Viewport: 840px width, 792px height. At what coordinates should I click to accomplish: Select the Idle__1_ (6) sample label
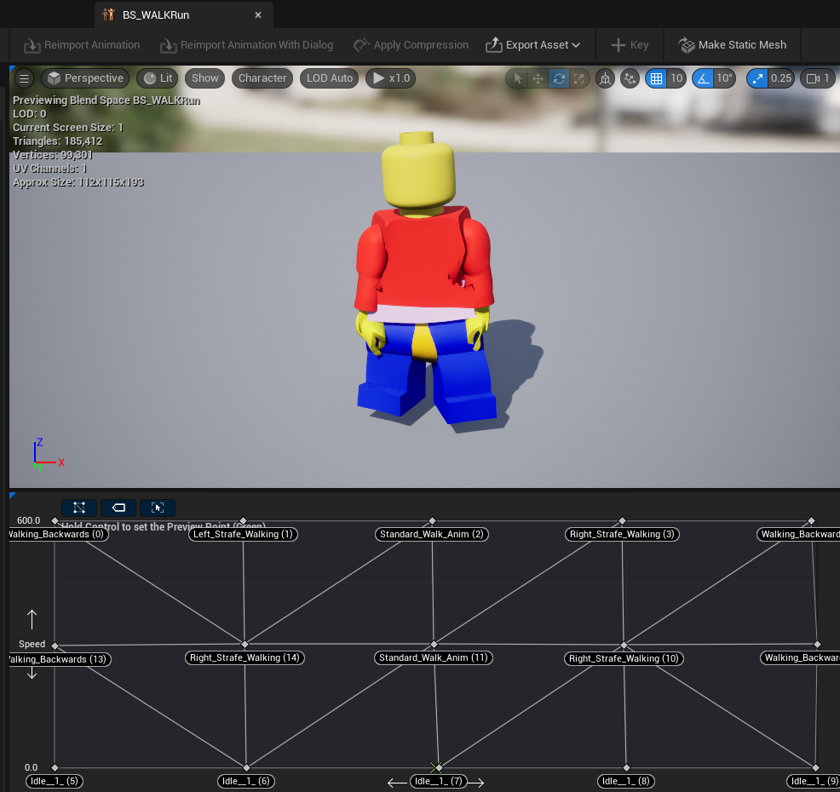click(246, 781)
